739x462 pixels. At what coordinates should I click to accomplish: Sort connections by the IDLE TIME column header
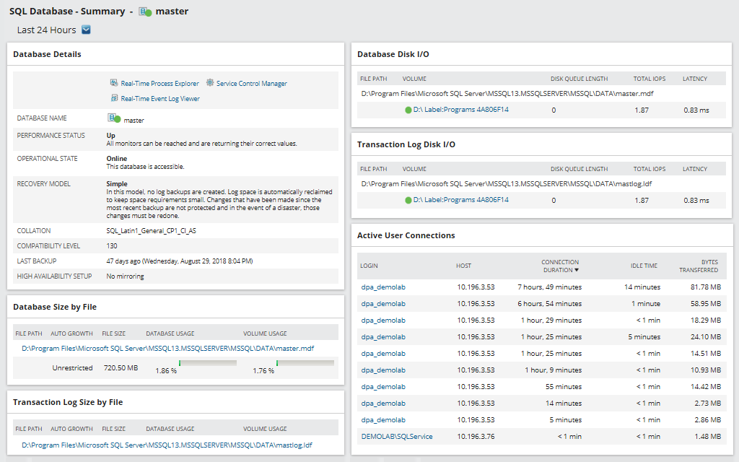(x=643, y=266)
